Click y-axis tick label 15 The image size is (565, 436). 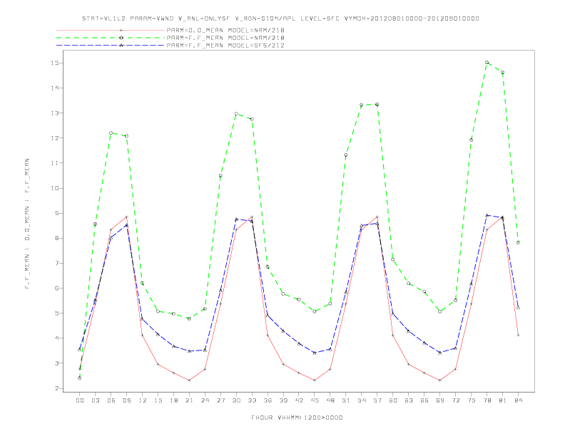(55, 63)
